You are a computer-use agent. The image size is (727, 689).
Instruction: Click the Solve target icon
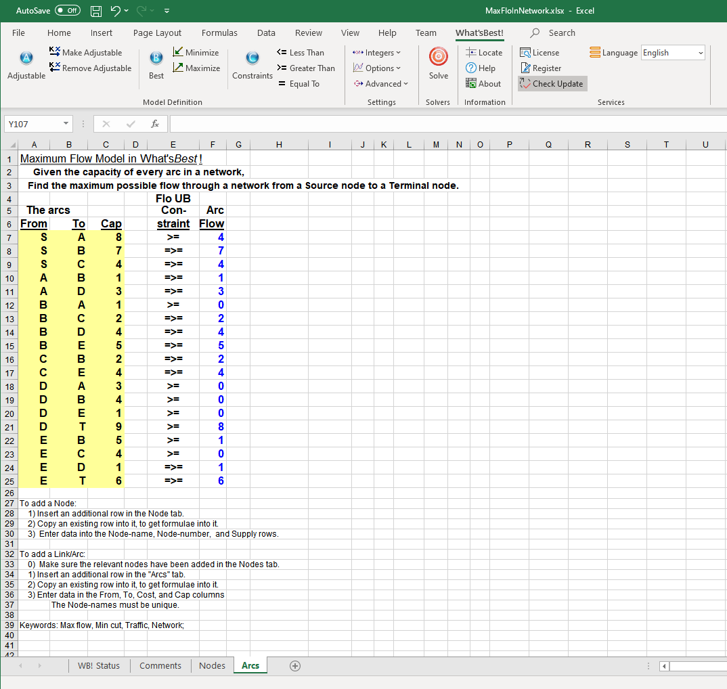[438, 58]
